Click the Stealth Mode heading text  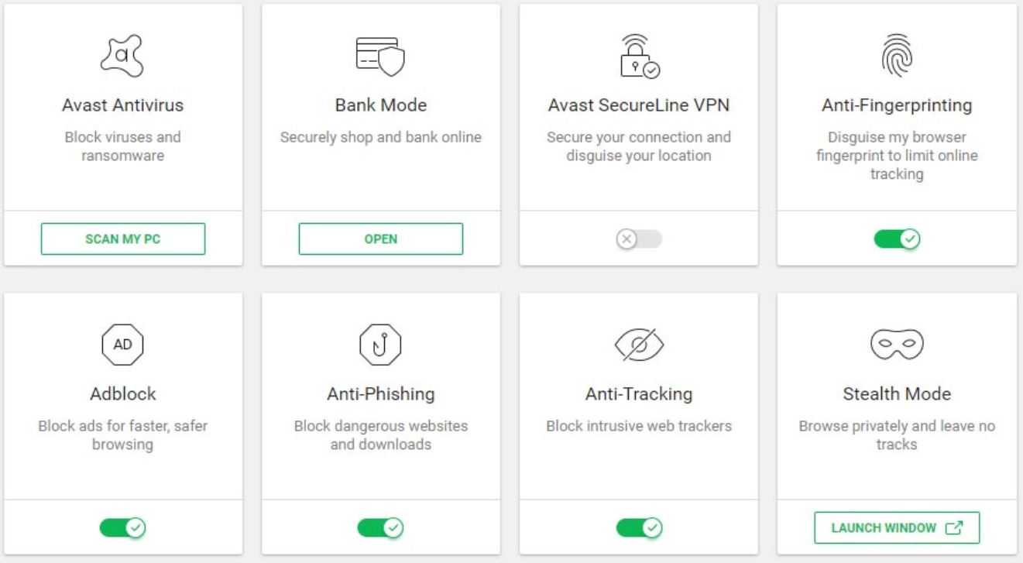(x=897, y=394)
